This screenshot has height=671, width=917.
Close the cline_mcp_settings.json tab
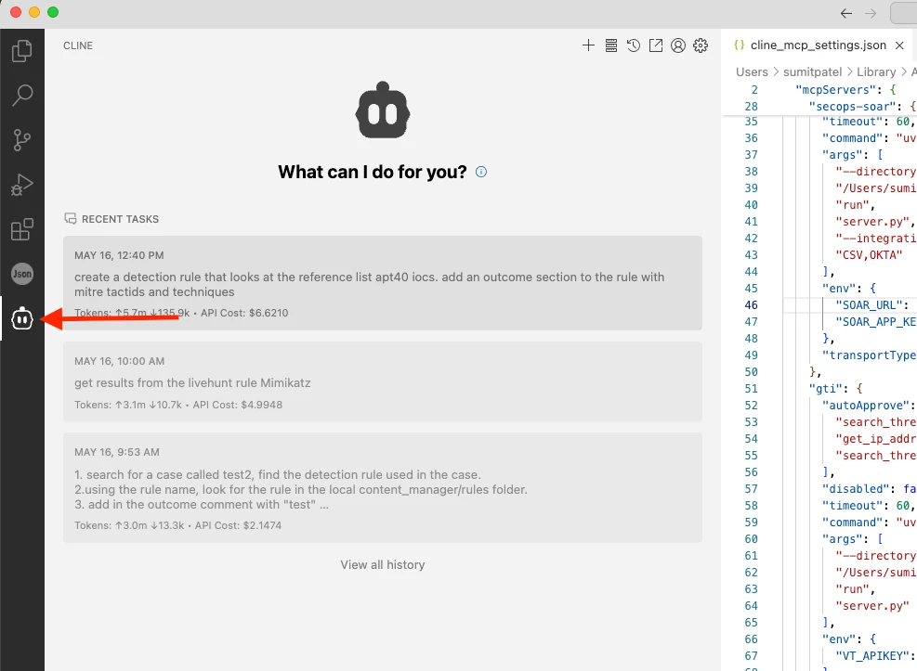(899, 45)
